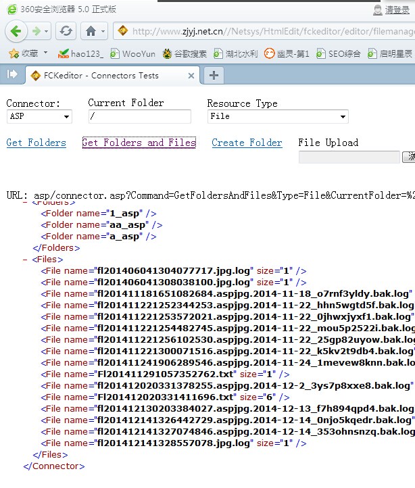Select Folder name aa_asp line
The image size is (415, 488).
click(x=101, y=225)
